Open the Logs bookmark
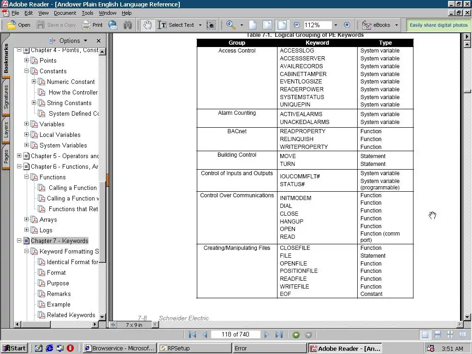Screen dimensions: 472x354 [46, 230]
